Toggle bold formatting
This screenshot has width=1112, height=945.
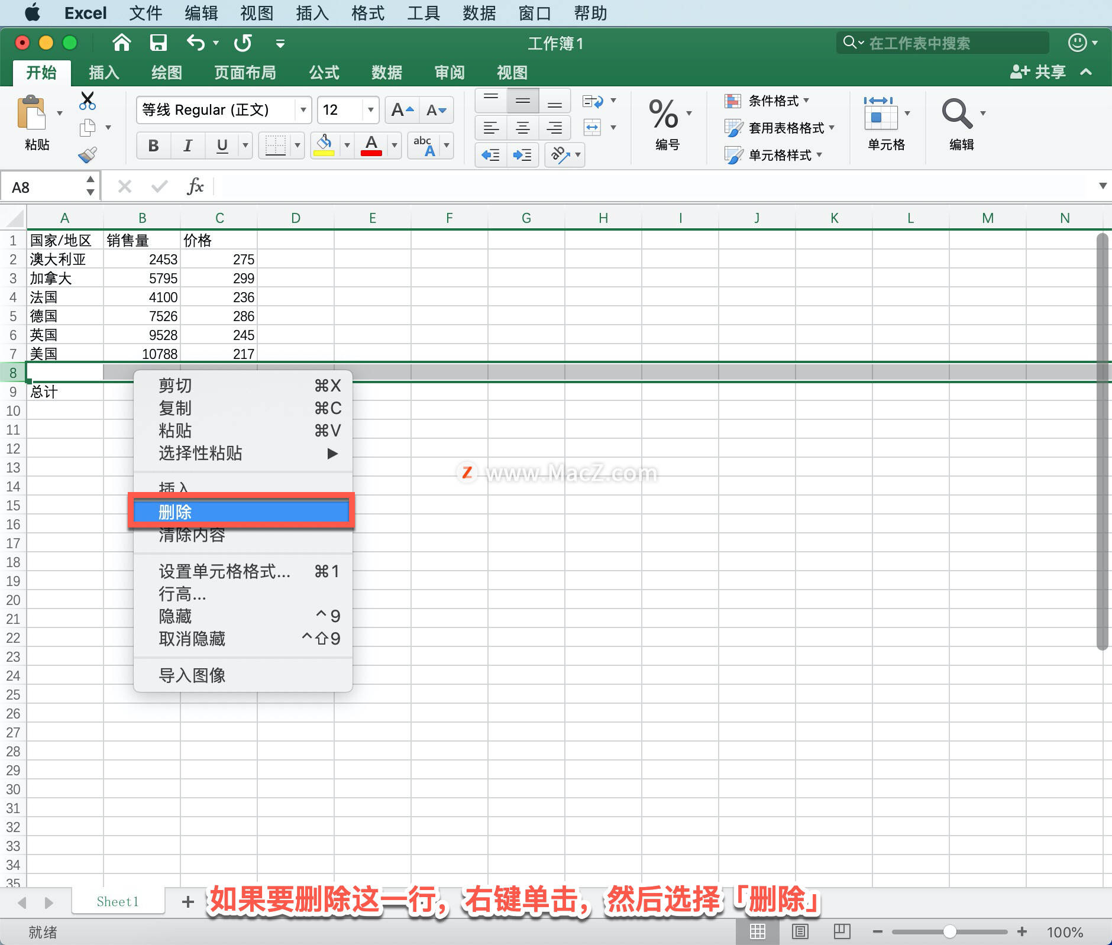(x=153, y=145)
